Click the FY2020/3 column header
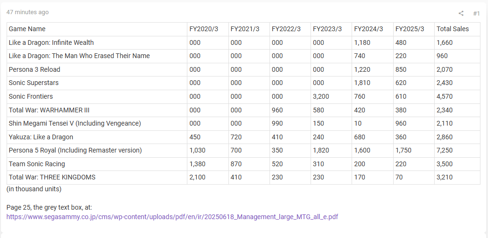 tap(208, 29)
